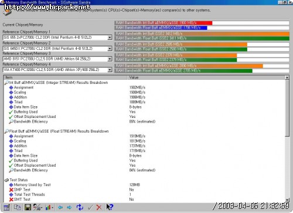Open Reference Chipset/Memory 3 dropdown arrow
Image resolution: width=293 pixels, height=213 pixels.
110,59
